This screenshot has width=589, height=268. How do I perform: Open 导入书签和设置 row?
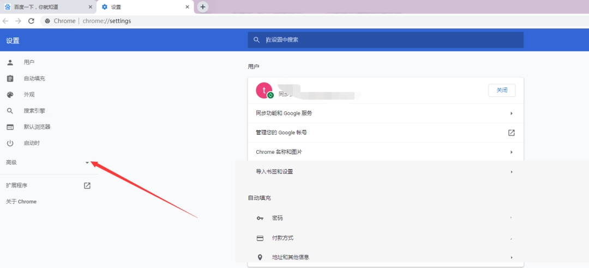pos(386,172)
